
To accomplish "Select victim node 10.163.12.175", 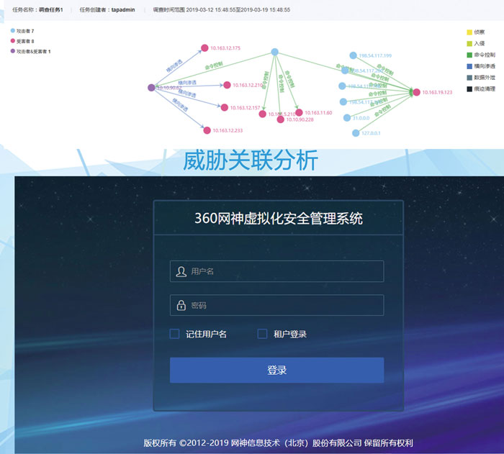I will tap(204, 48).
